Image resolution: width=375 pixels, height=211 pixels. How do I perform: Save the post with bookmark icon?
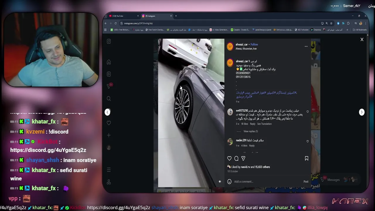pos(306,158)
